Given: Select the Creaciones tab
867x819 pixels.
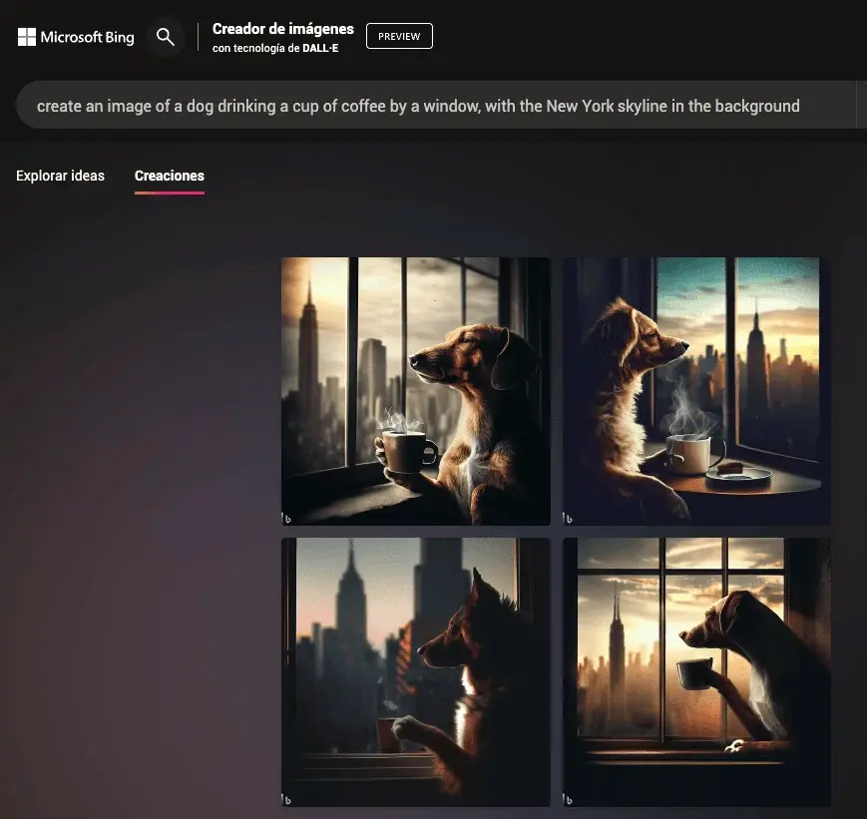Looking at the screenshot, I should pos(169,176).
